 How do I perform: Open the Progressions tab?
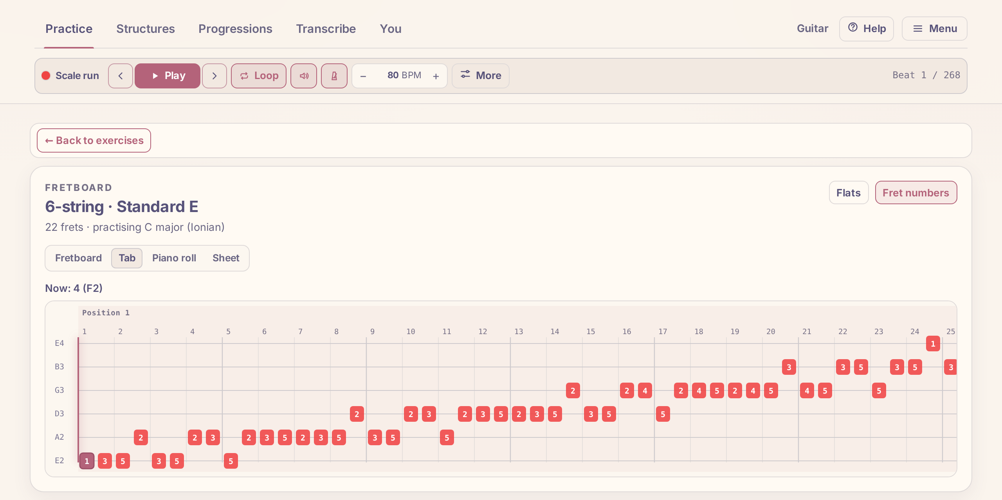235,29
